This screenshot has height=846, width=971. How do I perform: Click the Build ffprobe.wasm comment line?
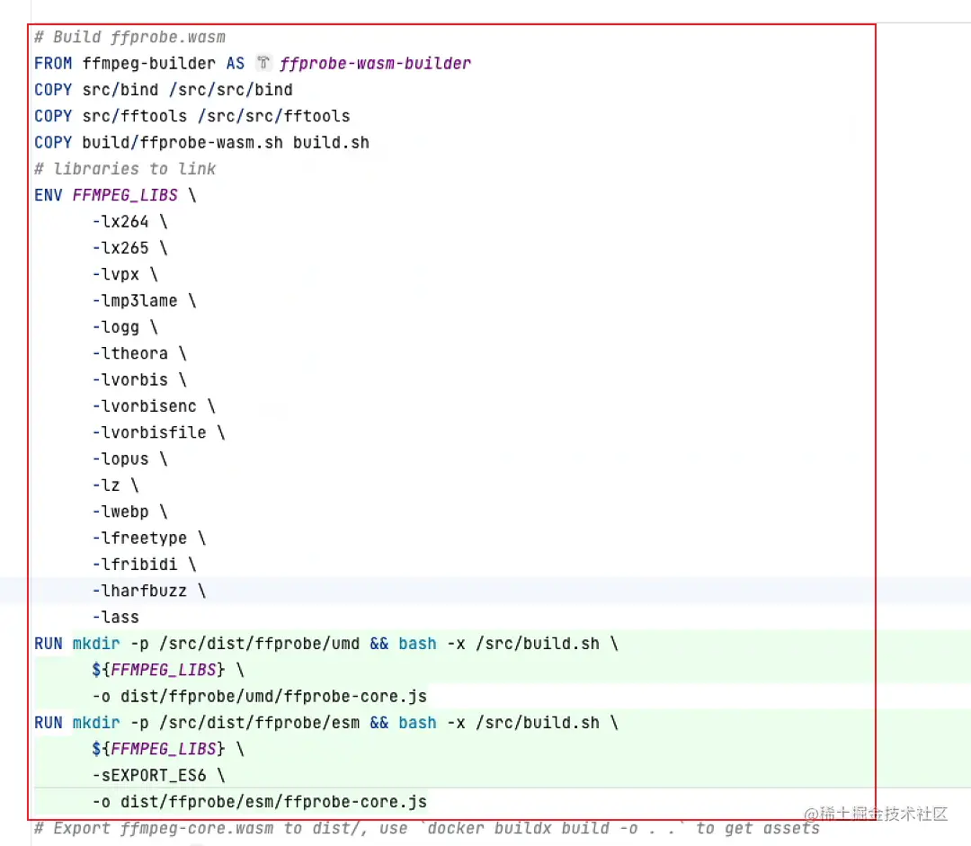click(x=126, y=37)
